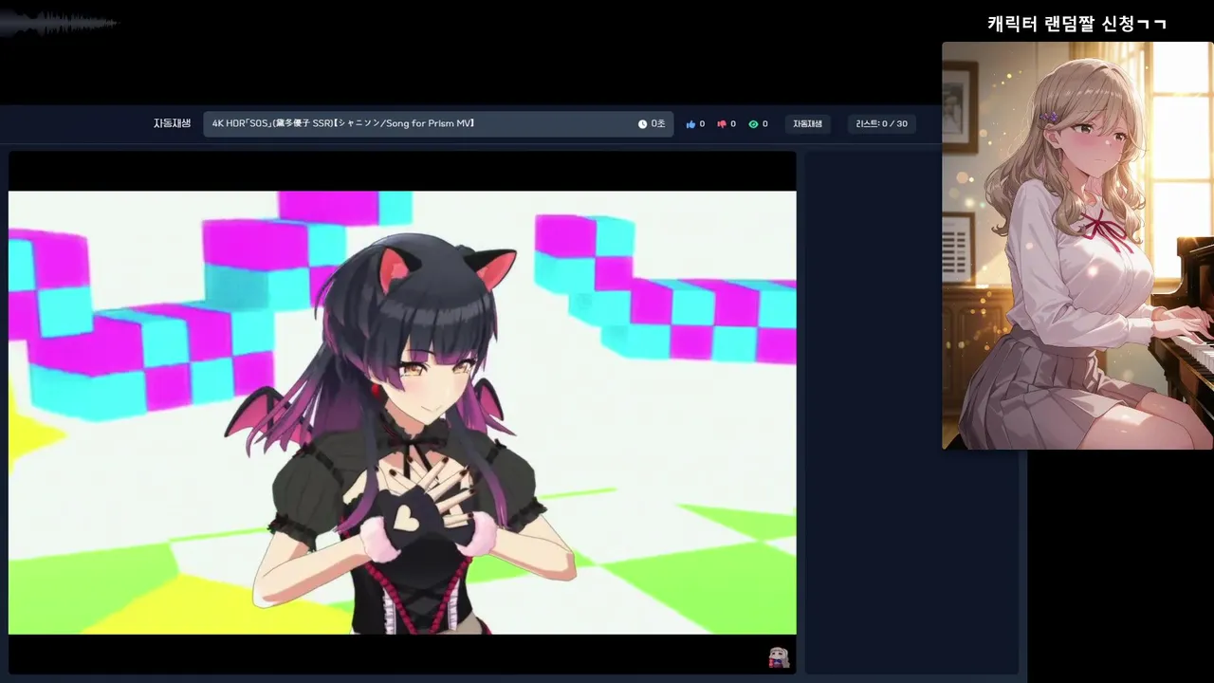This screenshot has width=1214, height=683.
Task: Open the 리스트: 0 / 30 playlist button
Action: click(x=881, y=124)
